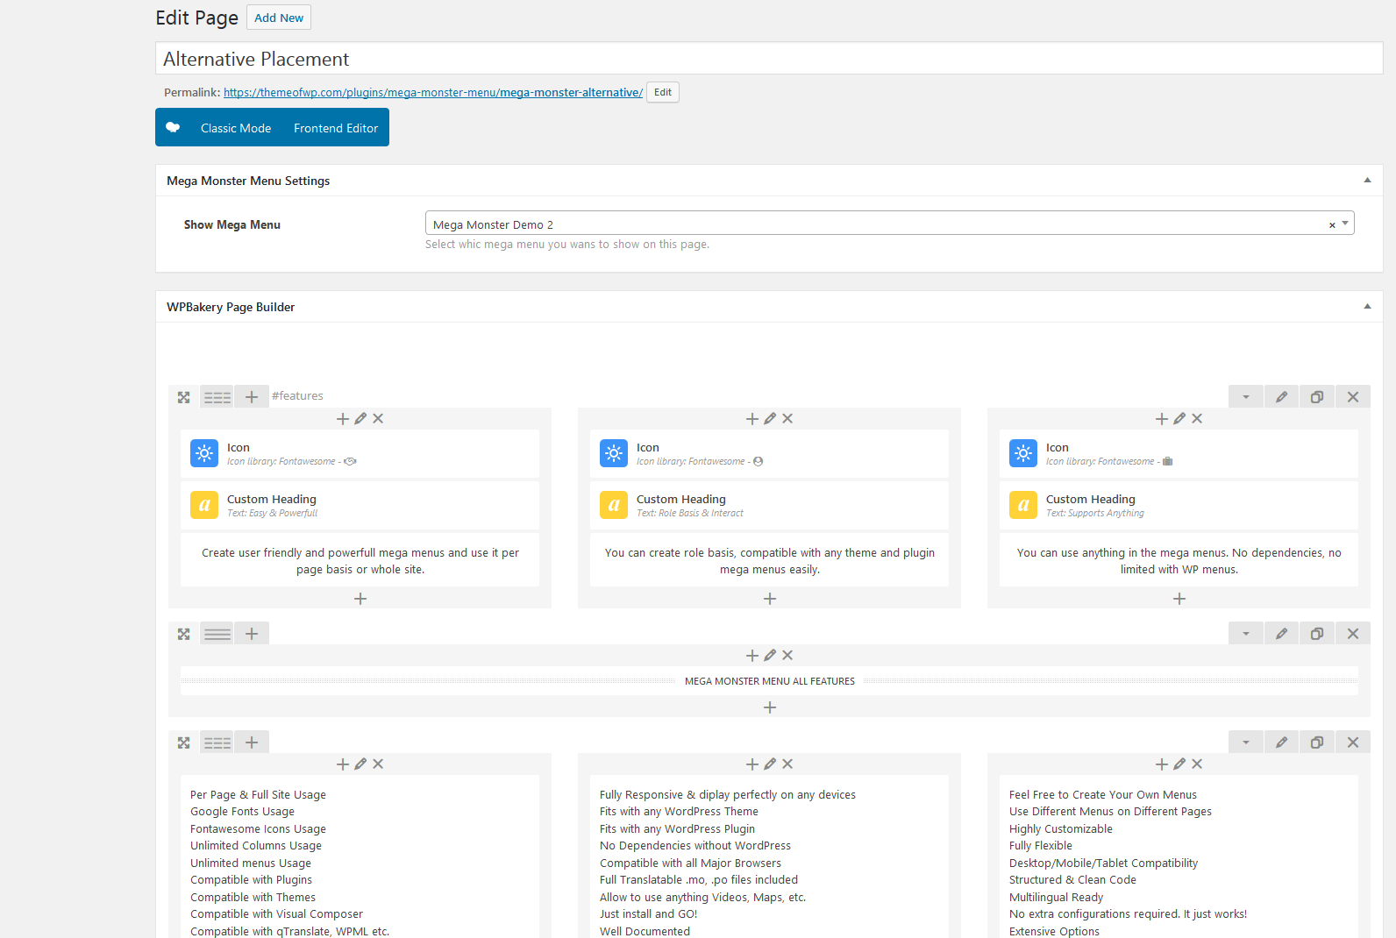Image resolution: width=1396 pixels, height=938 pixels.
Task: Click the move handle of the separator row
Action: point(183,634)
